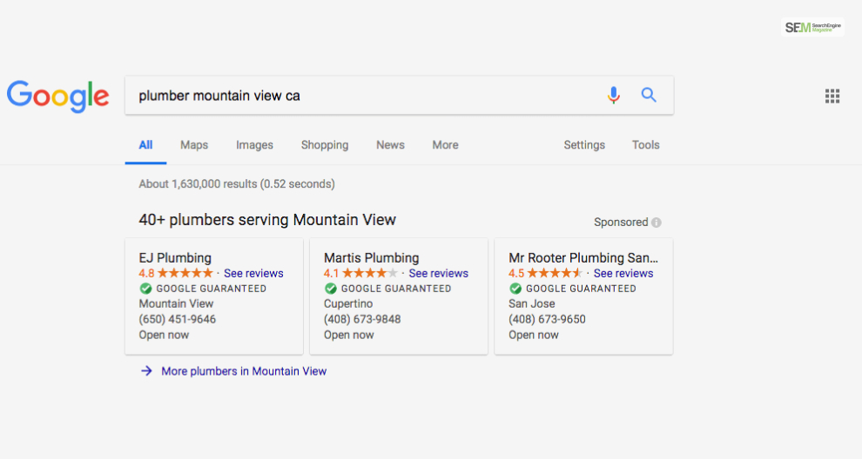Viewport: 862px width, 459px height.
Task: Click Mountain View location in EJ Plumbing card
Action: click(x=176, y=303)
